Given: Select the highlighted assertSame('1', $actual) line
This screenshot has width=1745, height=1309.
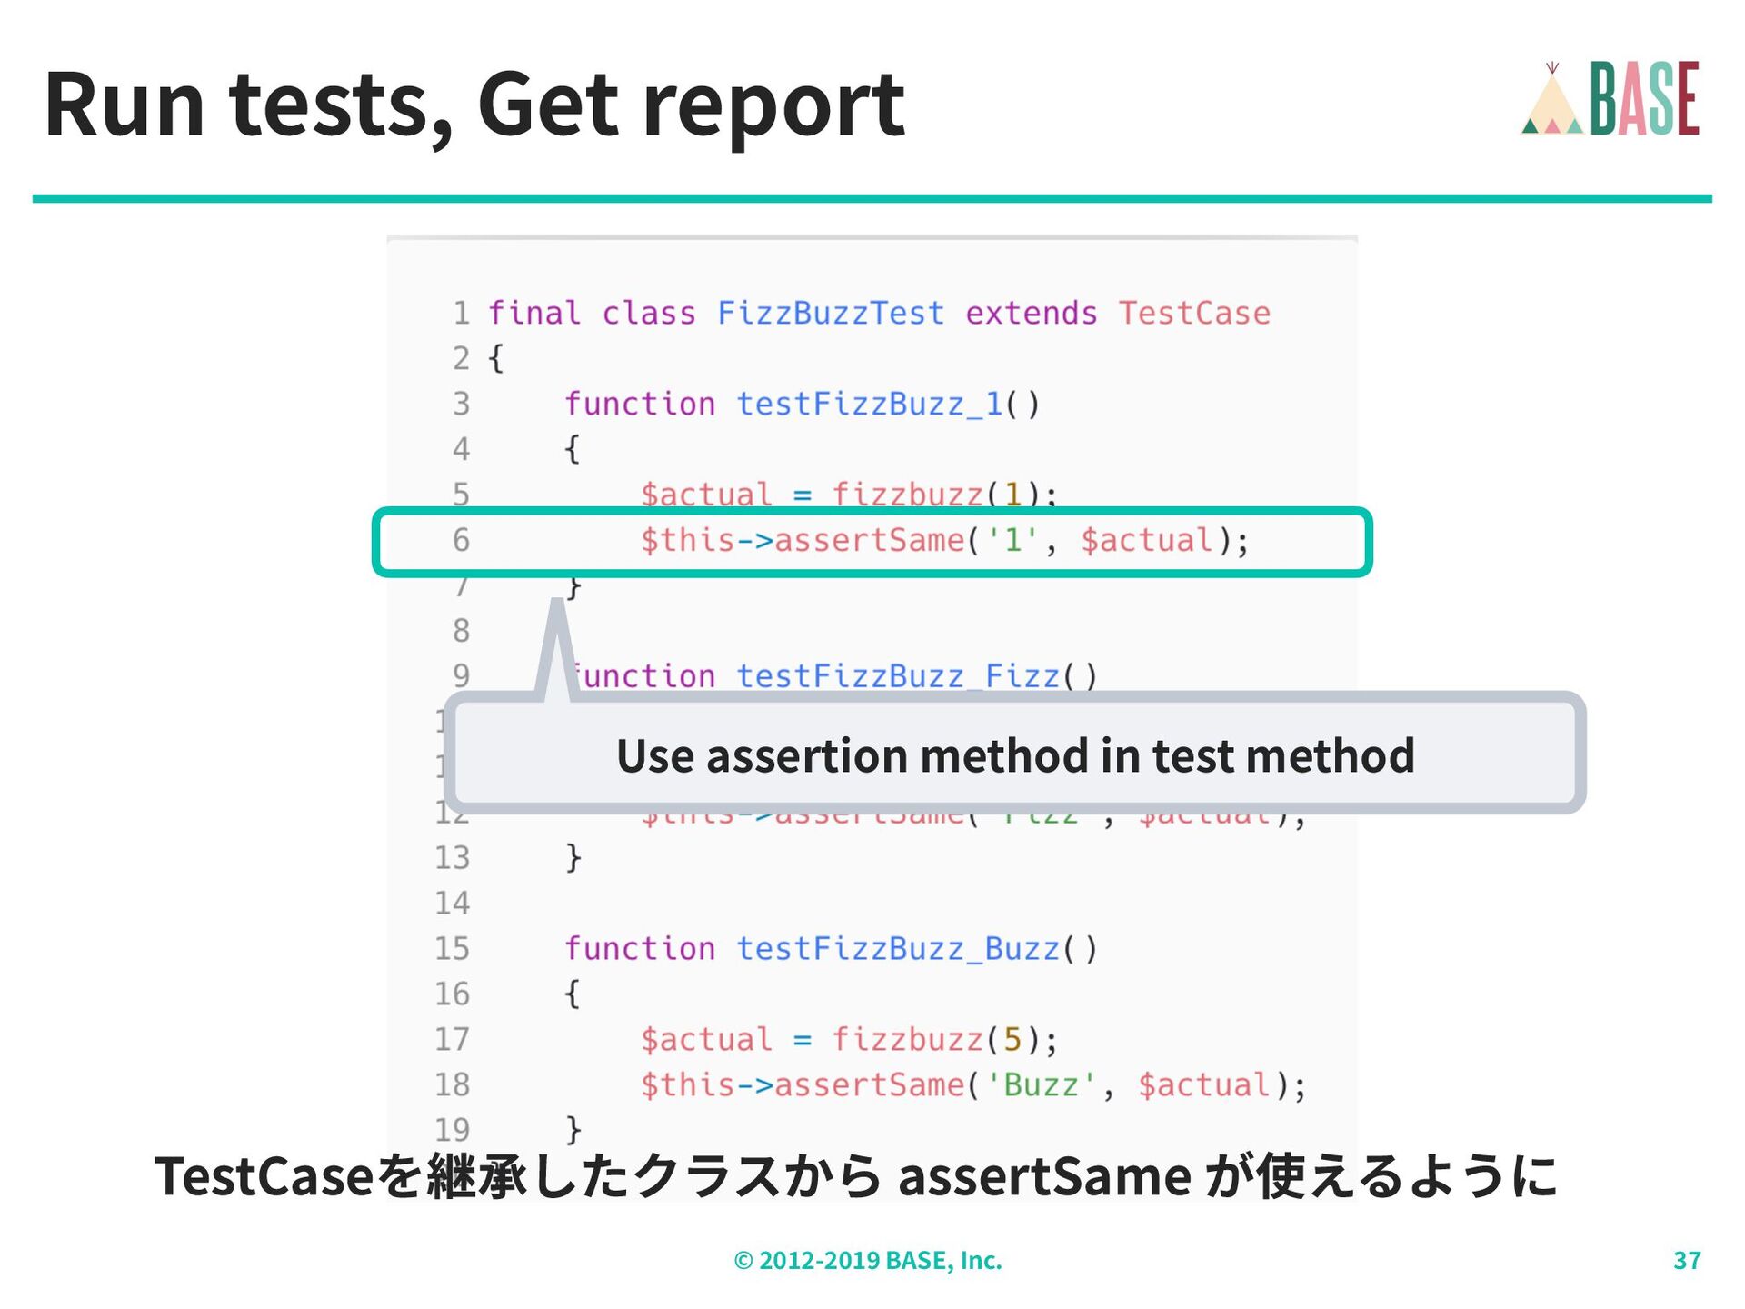Looking at the screenshot, I should 872,542.
